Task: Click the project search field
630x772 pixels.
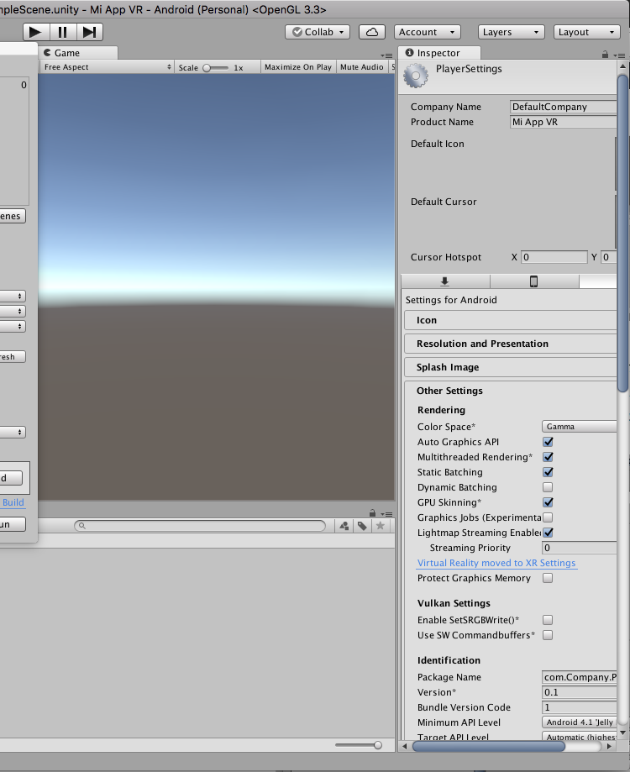Action: [200, 526]
